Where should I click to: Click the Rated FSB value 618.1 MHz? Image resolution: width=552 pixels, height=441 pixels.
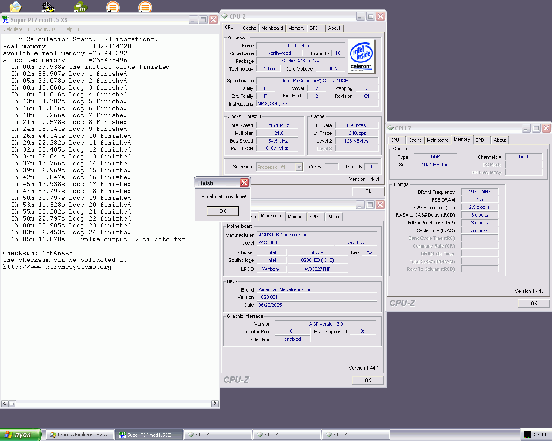(x=277, y=148)
